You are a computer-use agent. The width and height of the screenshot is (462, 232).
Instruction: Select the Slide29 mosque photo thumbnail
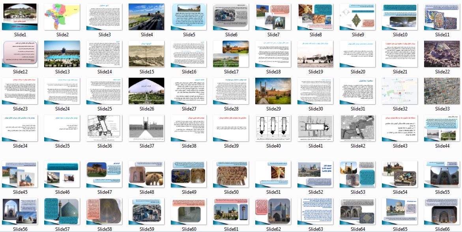pos(273,91)
